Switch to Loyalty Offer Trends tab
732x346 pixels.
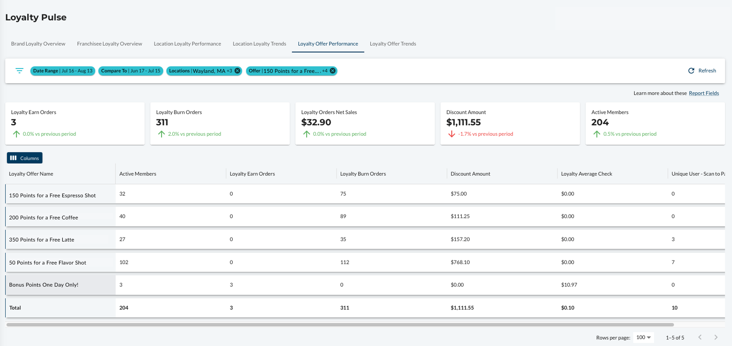click(393, 44)
